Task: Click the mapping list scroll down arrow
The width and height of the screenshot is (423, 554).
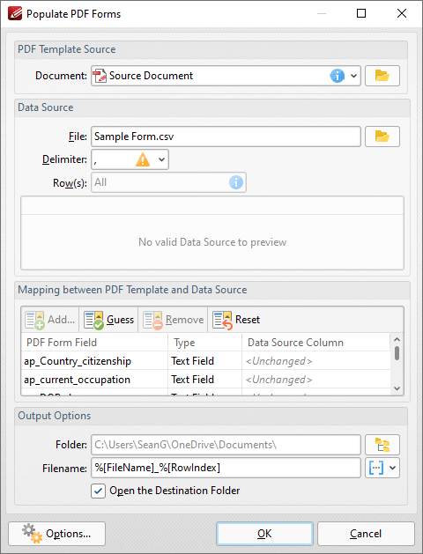Action: click(x=397, y=388)
